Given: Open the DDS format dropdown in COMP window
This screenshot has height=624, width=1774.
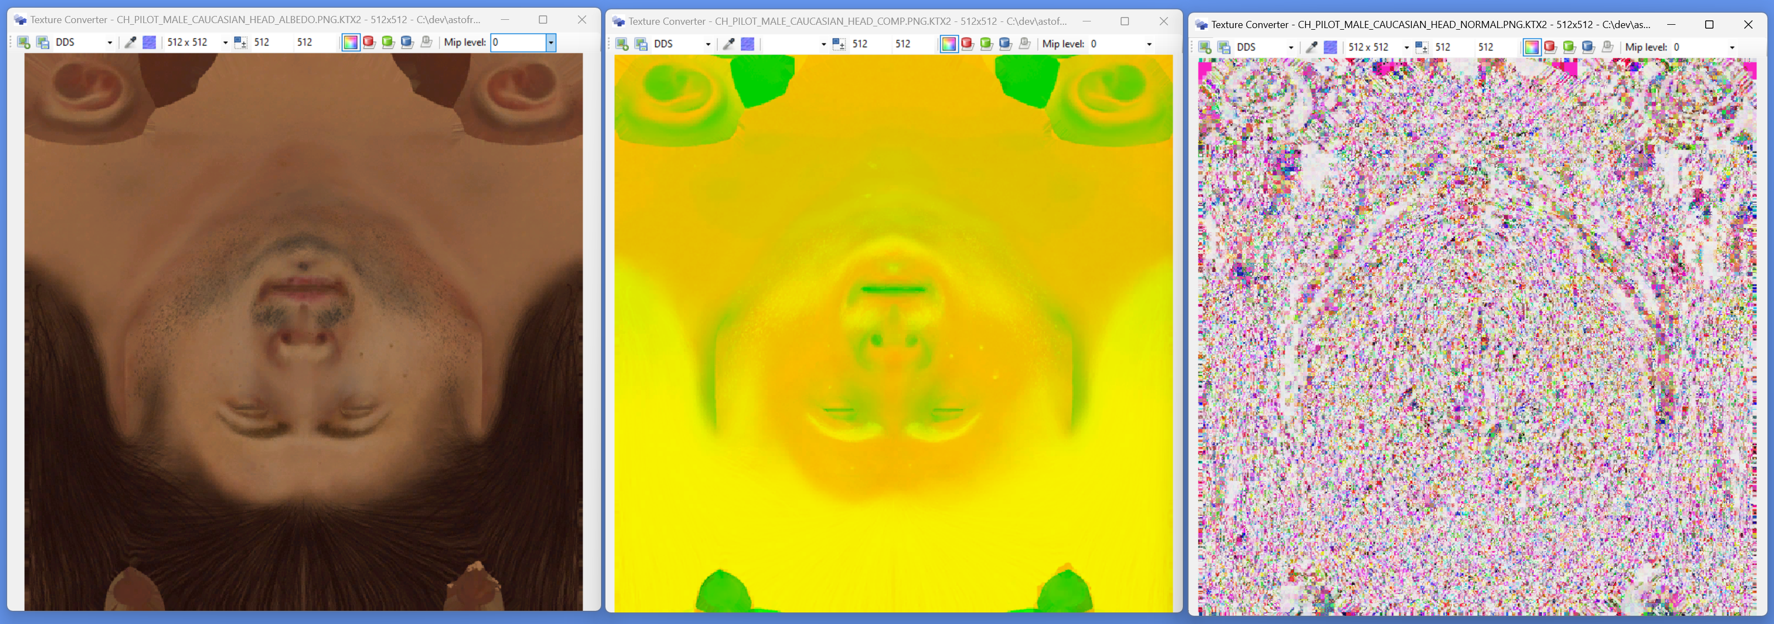Looking at the screenshot, I should point(683,44).
